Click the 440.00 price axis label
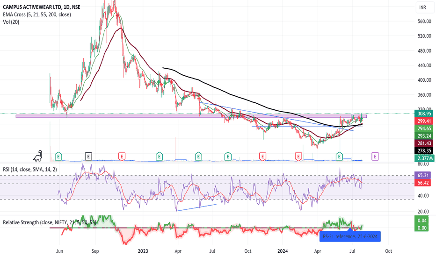The height and width of the screenshot is (257, 436). 424,65
